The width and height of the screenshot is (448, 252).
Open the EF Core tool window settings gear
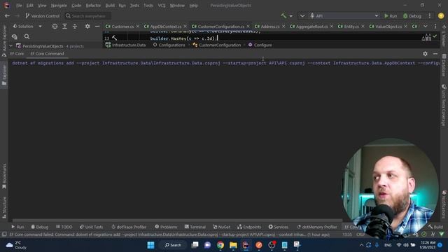pyautogui.click(x=425, y=54)
